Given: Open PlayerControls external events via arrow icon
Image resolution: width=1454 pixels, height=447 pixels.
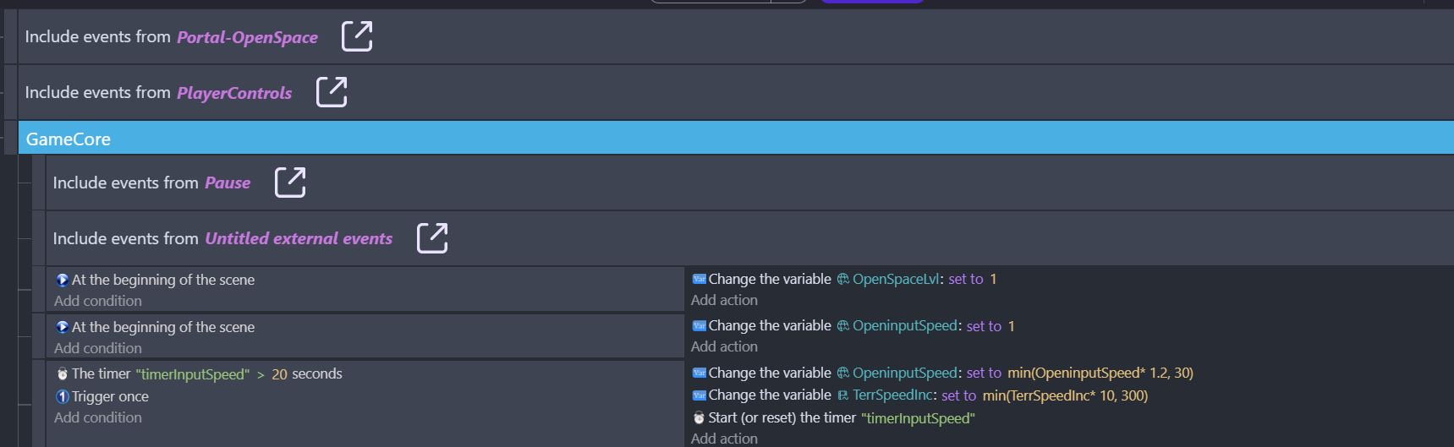Looking at the screenshot, I should 331,92.
